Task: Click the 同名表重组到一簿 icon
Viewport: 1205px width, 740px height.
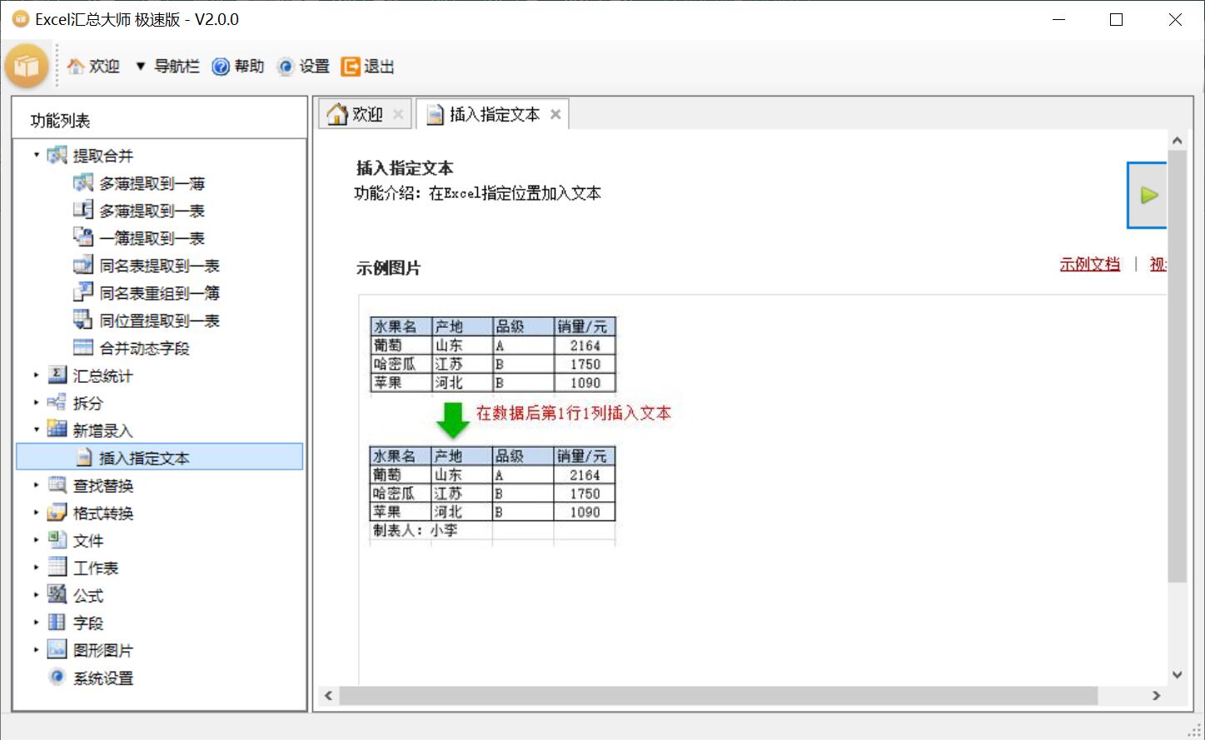Action: tap(83, 292)
